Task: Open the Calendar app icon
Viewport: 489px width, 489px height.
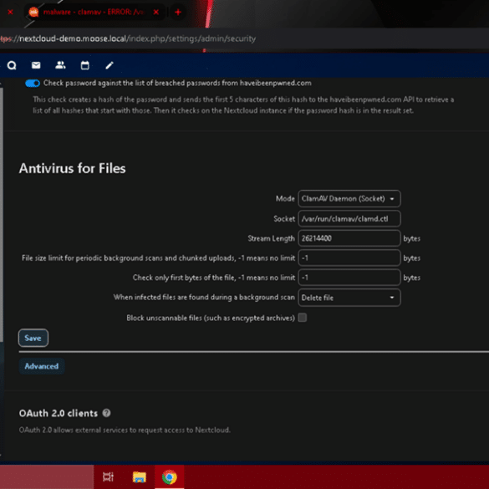Action: [84, 65]
